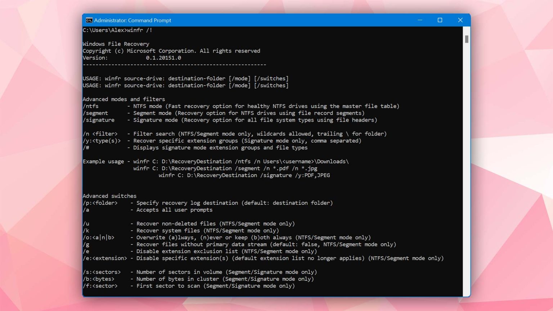Viewport: 553px width, 311px height.
Task: Click the /ntfs mode description line
Action: pyautogui.click(x=240, y=106)
